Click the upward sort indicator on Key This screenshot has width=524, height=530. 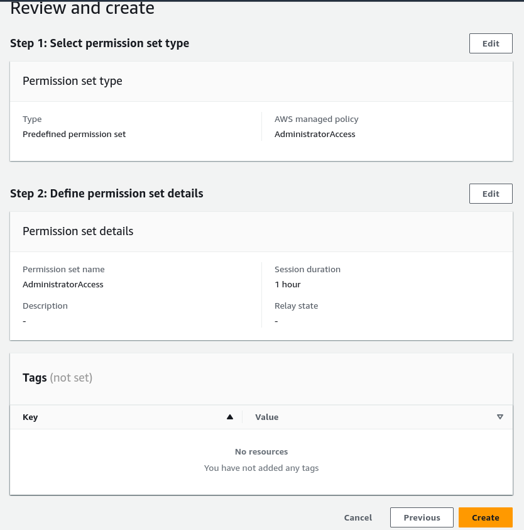point(230,416)
